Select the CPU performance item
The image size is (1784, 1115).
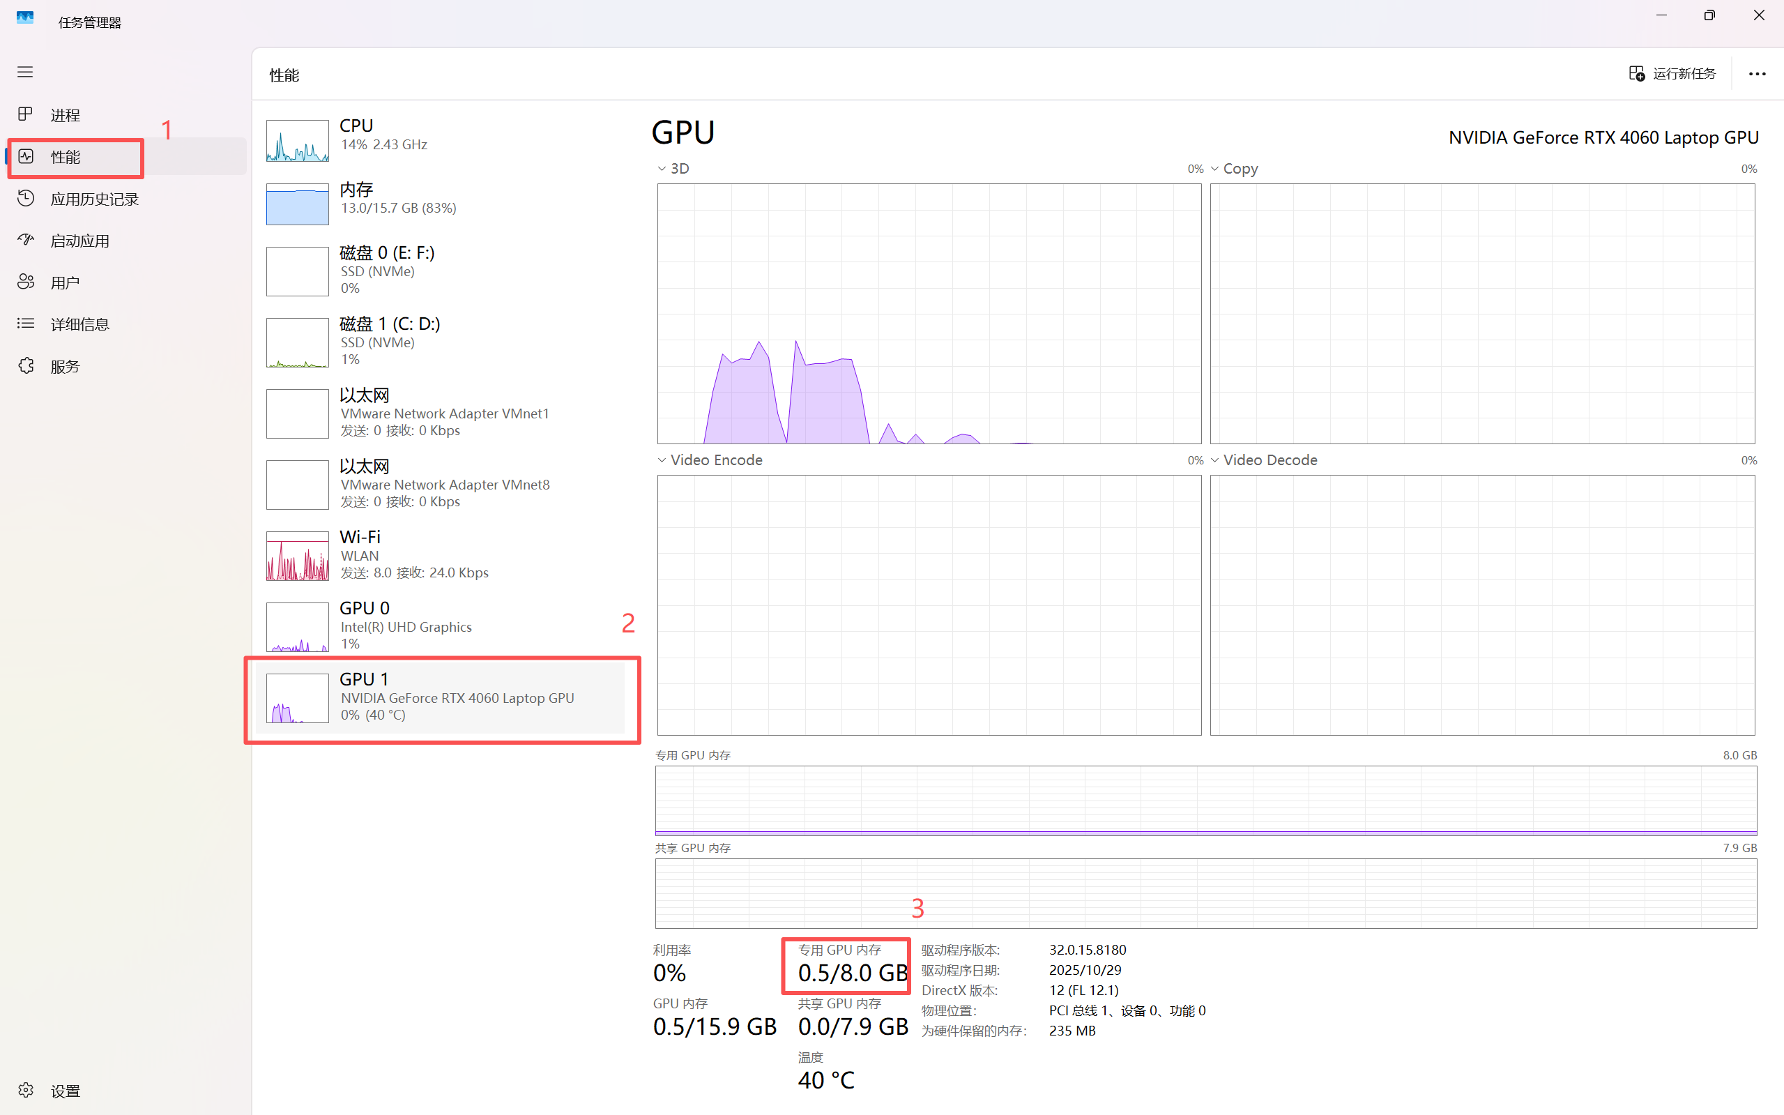pyautogui.click(x=442, y=137)
